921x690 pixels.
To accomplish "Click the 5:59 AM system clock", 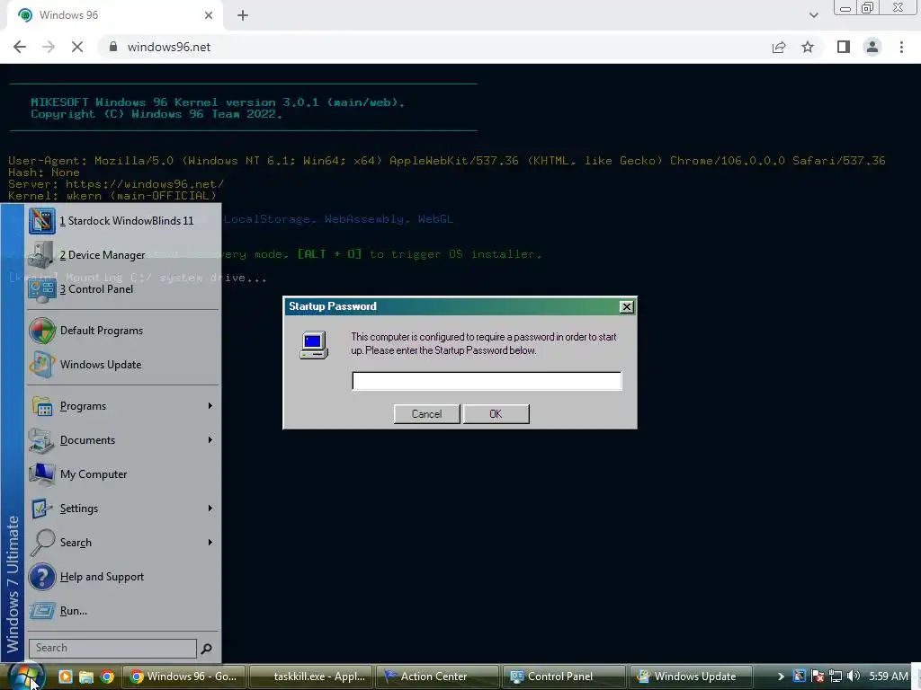I will coord(888,677).
